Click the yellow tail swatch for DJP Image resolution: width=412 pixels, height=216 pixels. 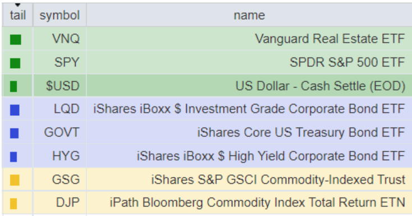[x=13, y=204]
